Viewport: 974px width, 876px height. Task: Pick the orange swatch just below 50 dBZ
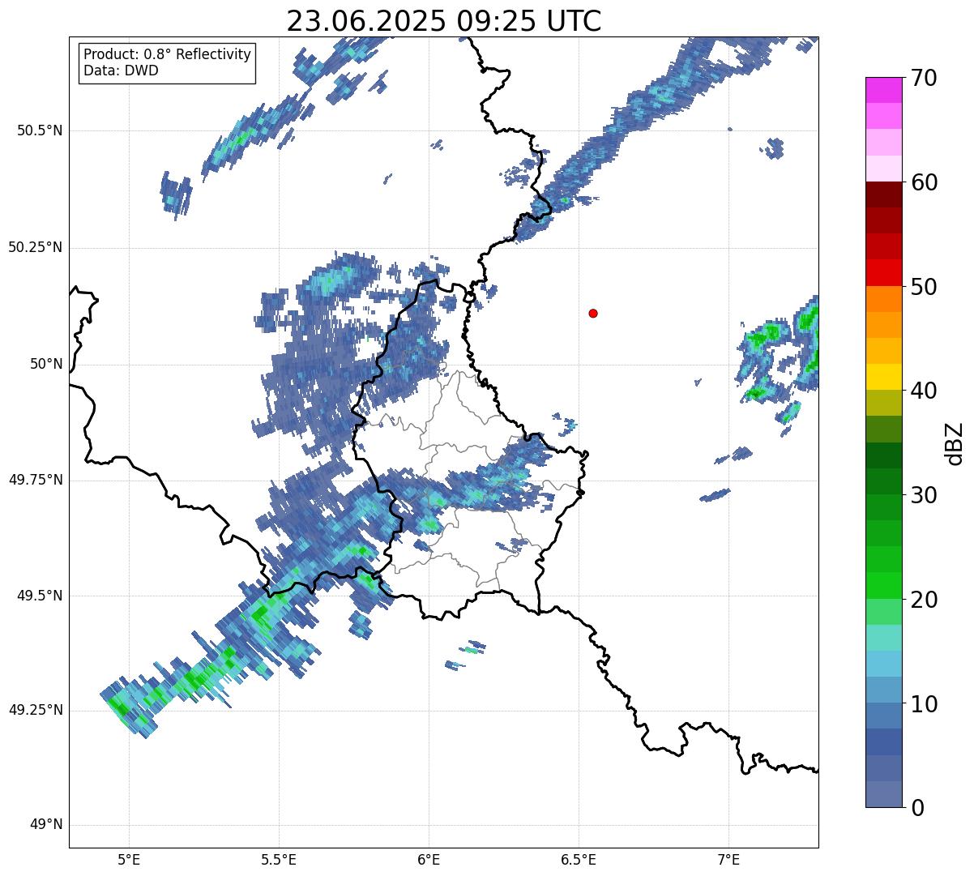pyautogui.click(x=883, y=299)
